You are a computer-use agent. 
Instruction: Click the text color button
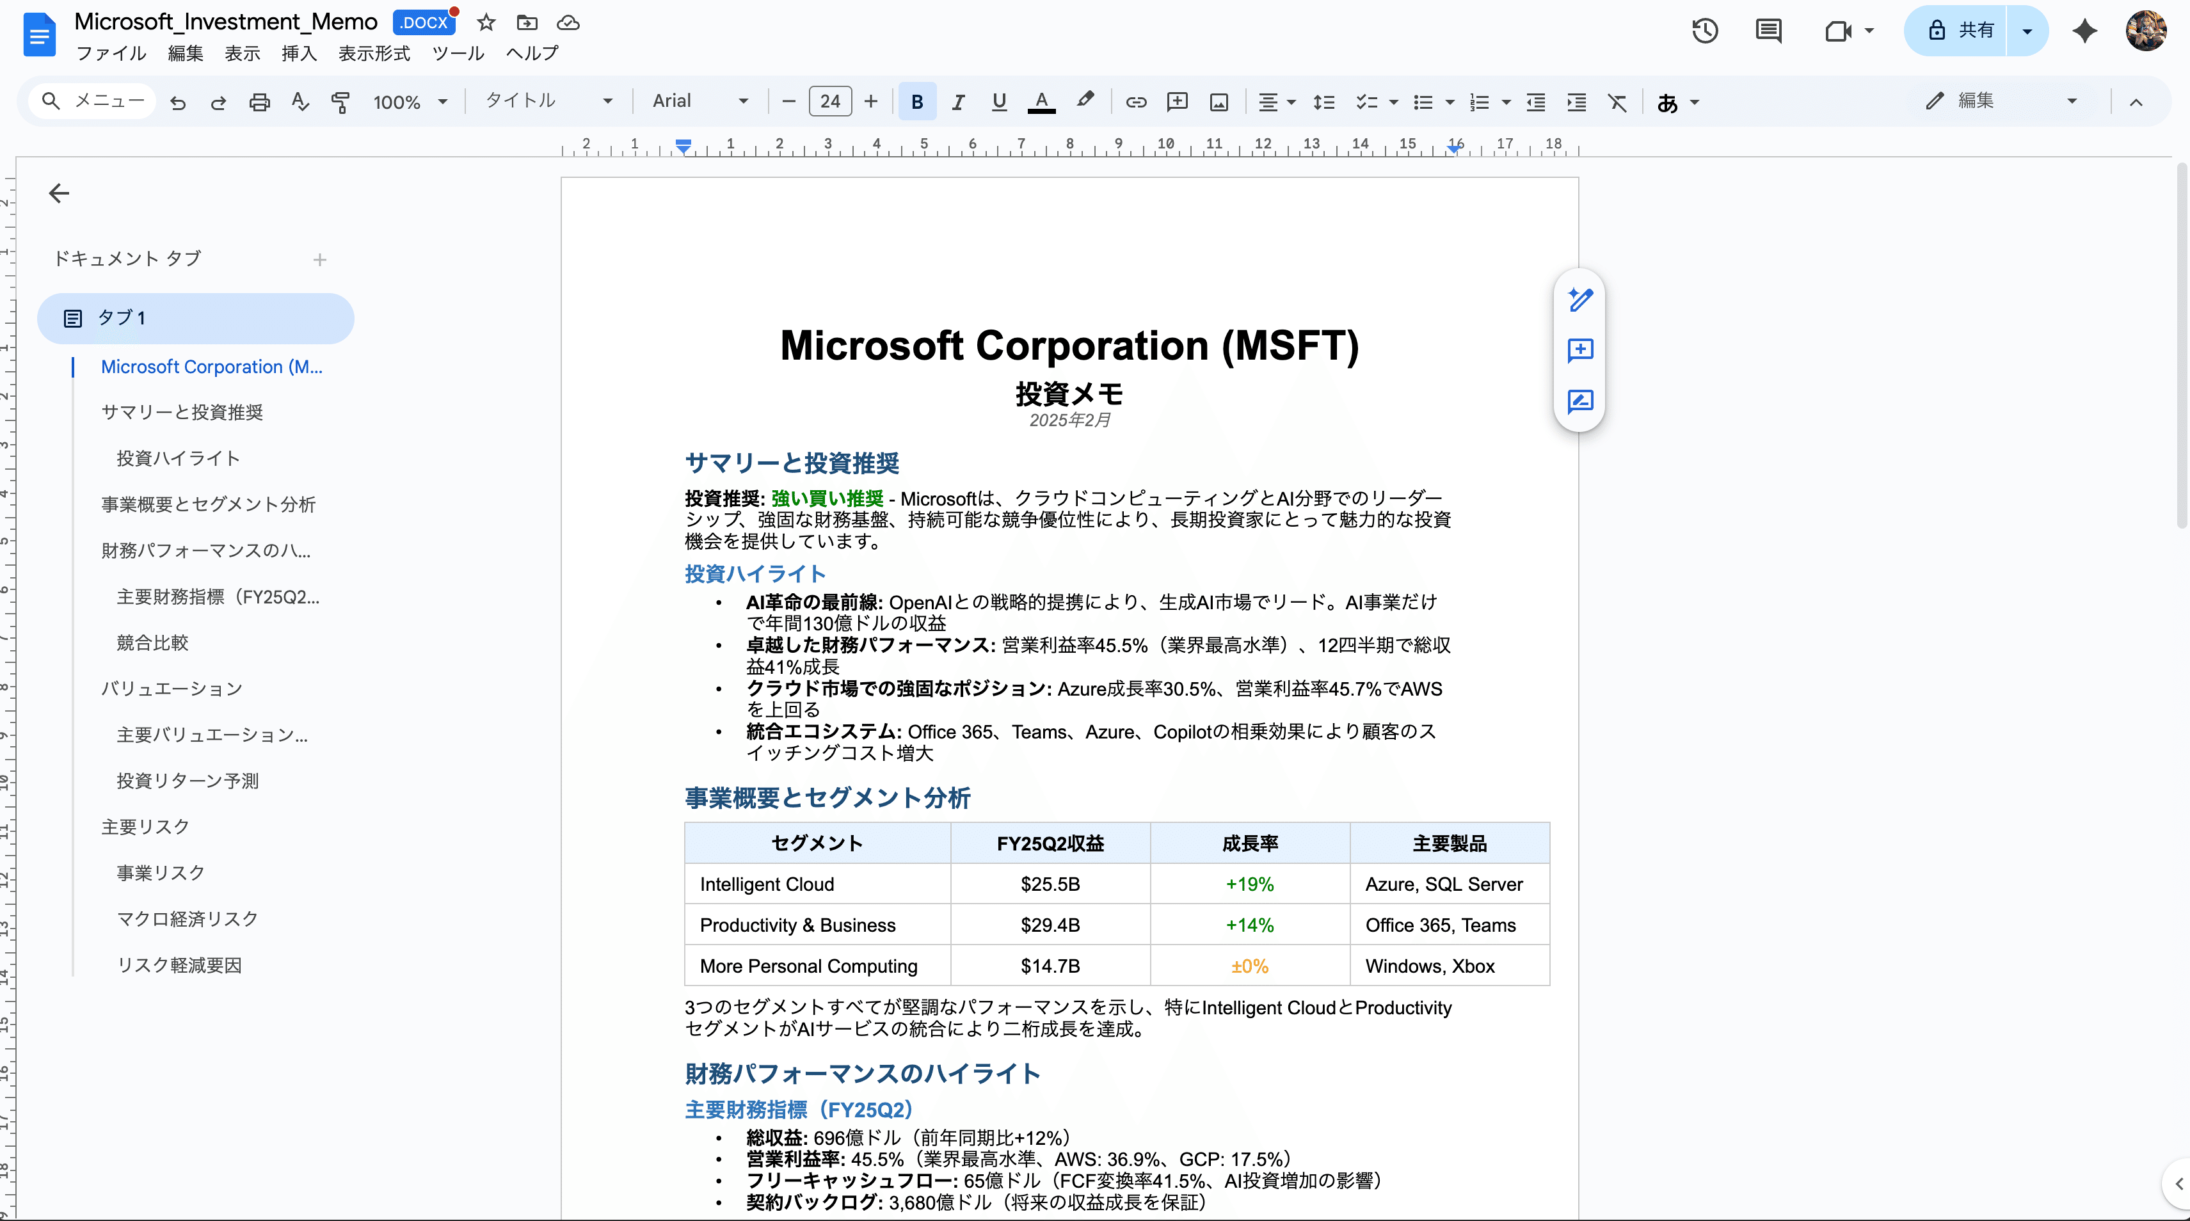(x=1041, y=102)
